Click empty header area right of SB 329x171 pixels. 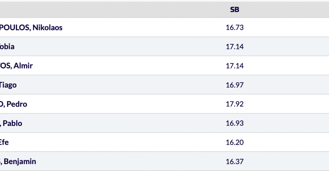pyautogui.click(x=290, y=10)
